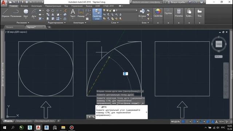The height and width of the screenshot is (131, 233).
Task: Expand the Блок panel
Action: 145,23
